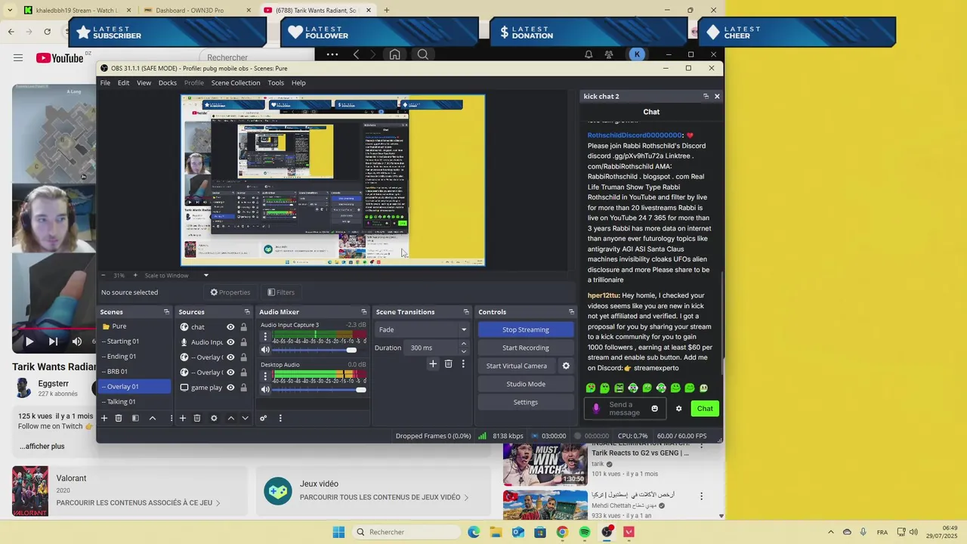Open Tools menu in OBS

coord(276,83)
